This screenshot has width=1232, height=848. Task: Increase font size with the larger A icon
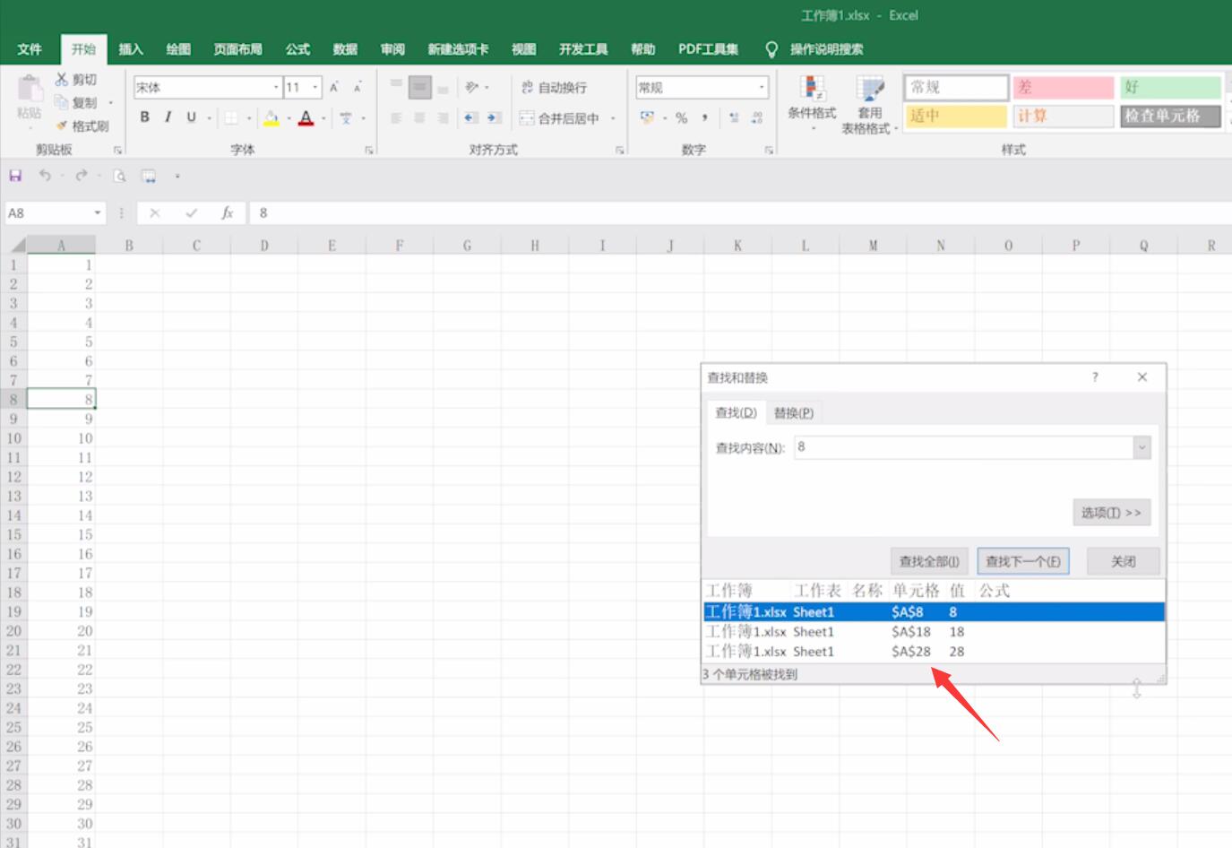[x=334, y=87]
